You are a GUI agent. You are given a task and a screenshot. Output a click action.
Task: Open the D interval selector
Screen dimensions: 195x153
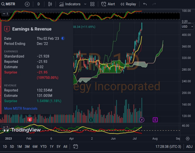click(x=39, y=4)
